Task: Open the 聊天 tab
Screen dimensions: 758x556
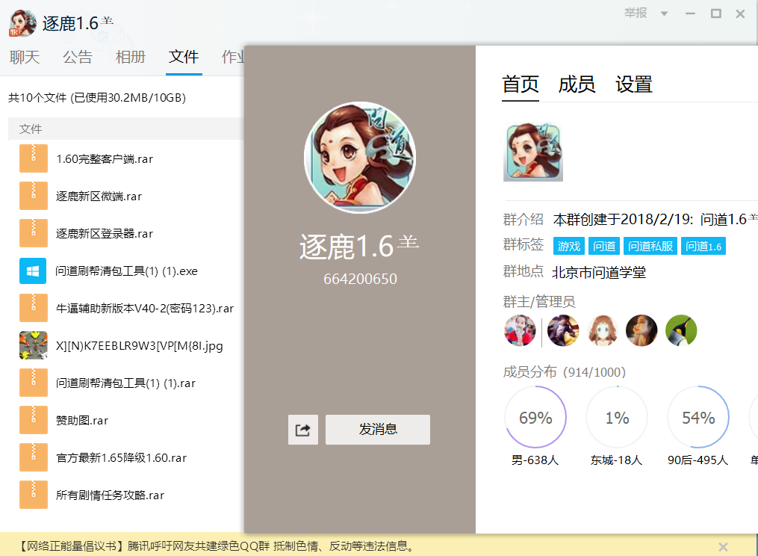Action: coord(25,58)
